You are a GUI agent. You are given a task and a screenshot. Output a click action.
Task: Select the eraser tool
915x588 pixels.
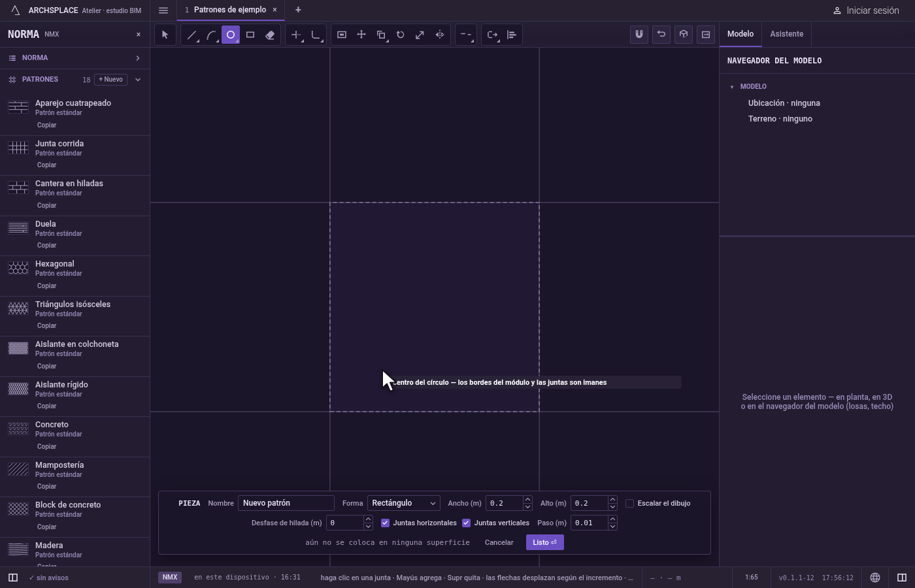click(x=270, y=35)
